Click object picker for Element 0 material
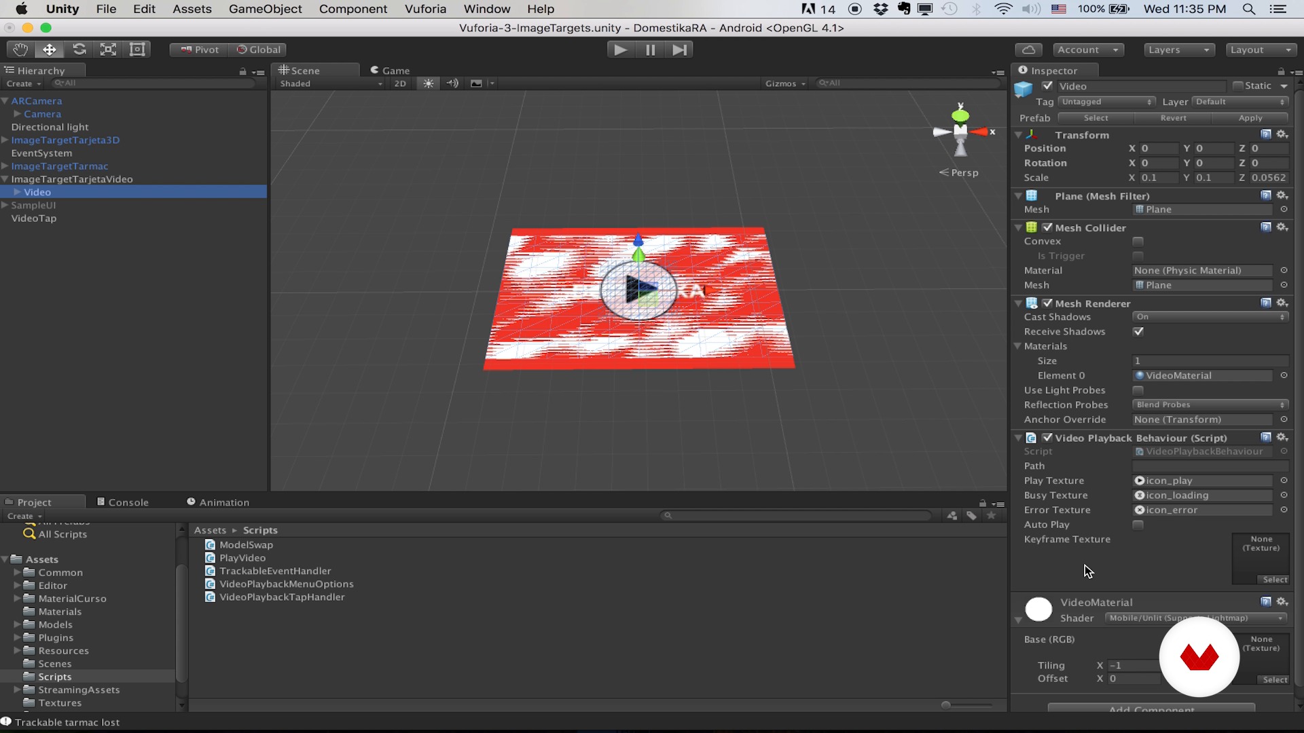The width and height of the screenshot is (1304, 733). [x=1284, y=375]
